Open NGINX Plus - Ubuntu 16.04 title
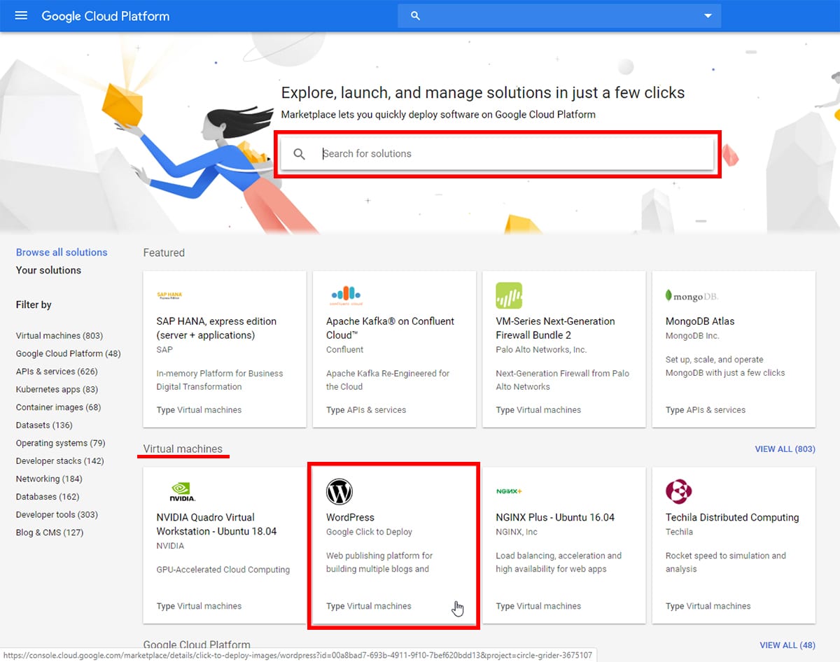The height and width of the screenshot is (662, 840). pos(555,517)
